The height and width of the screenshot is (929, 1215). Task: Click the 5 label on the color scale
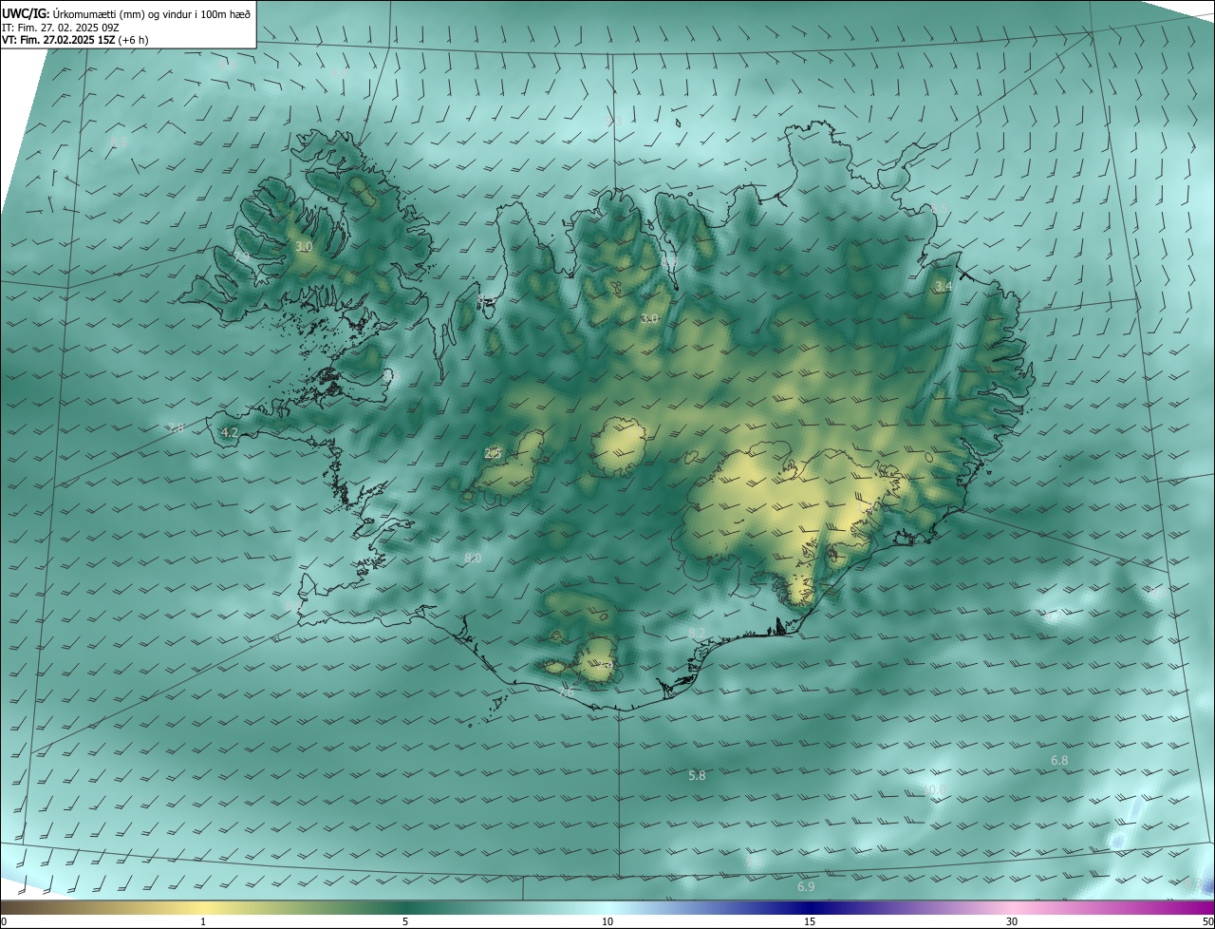coord(405,921)
